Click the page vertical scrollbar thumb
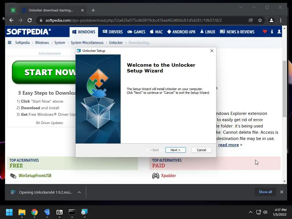The image size is (292, 219). tap(284, 89)
